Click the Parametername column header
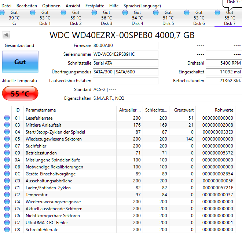Image resolution: width=242 pixels, height=244 pixels. tap(70, 110)
